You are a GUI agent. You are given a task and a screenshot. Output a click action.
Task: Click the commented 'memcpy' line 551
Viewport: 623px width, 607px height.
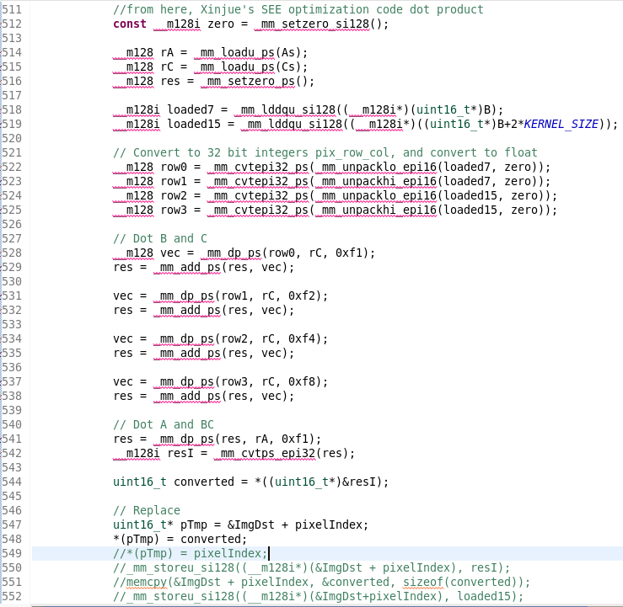pyautogui.click(x=321, y=582)
